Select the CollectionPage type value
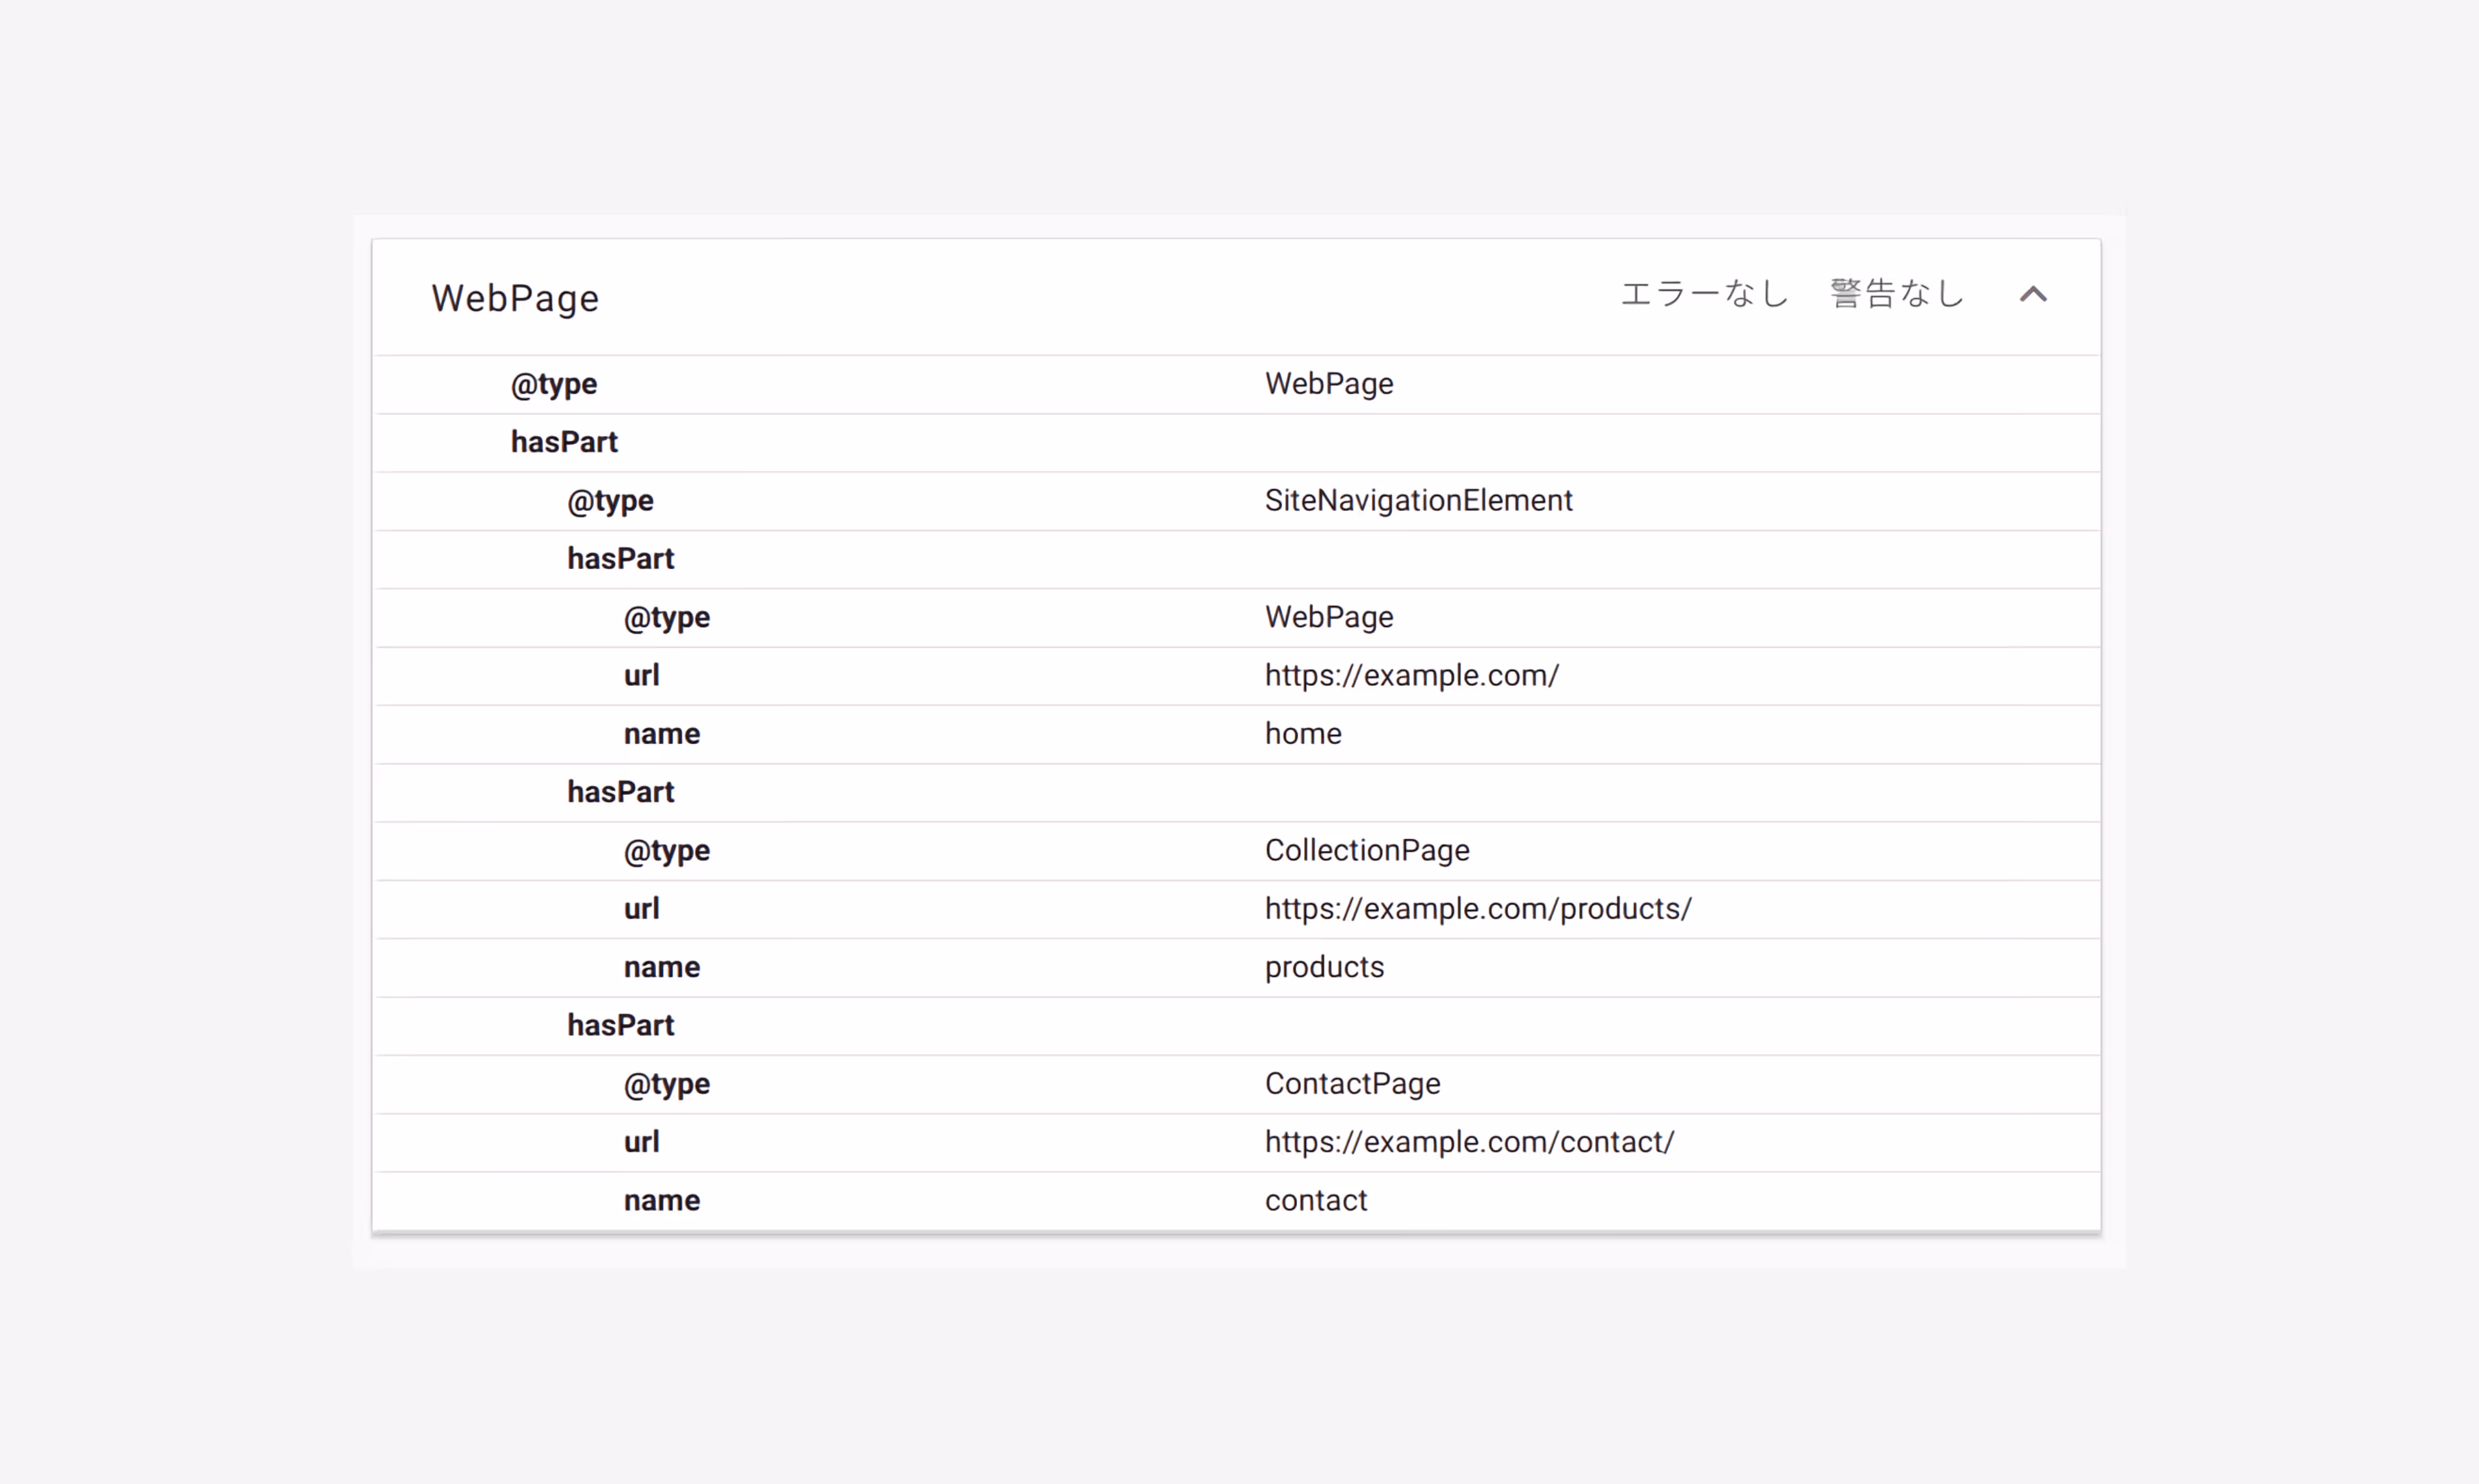The width and height of the screenshot is (2479, 1484). (x=1367, y=850)
